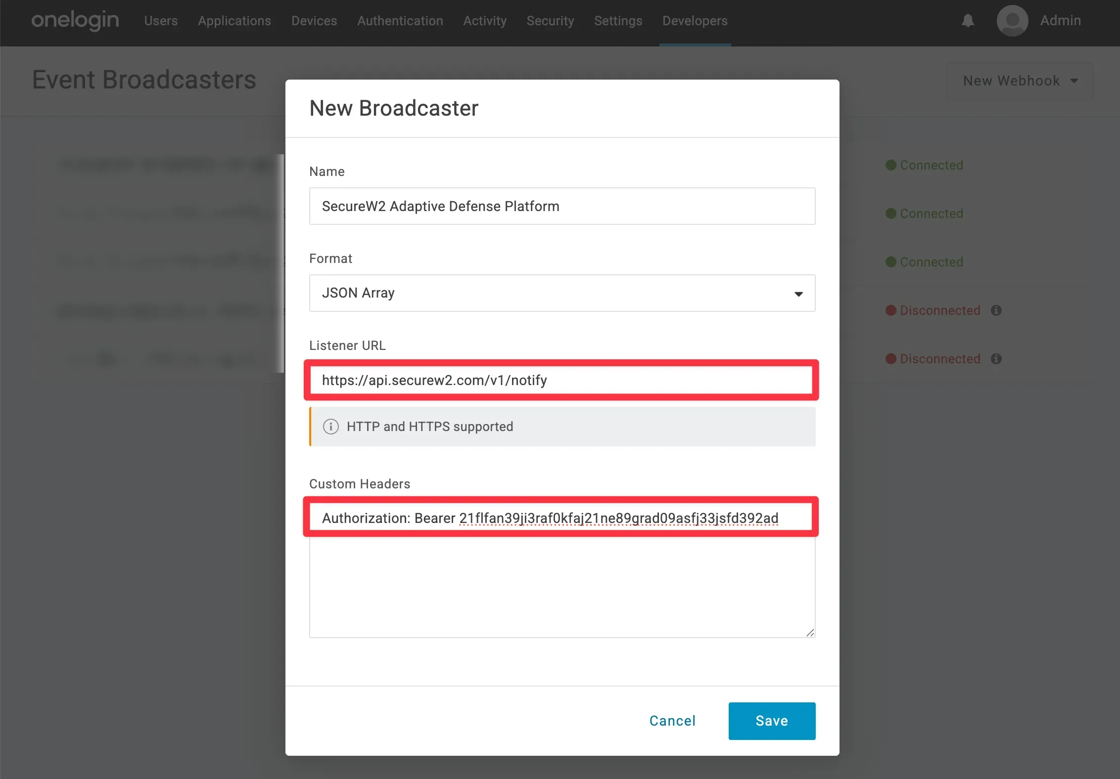Image resolution: width=1120 pixels, height=779 pixels.
Task: Click into the Name input field
Action: click(562, 206)
